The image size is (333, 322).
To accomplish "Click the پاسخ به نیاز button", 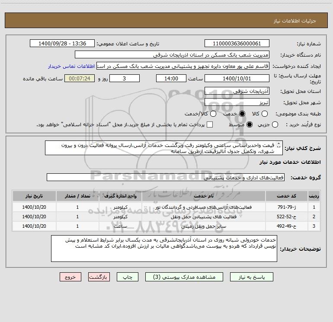I will pos(251,277).
